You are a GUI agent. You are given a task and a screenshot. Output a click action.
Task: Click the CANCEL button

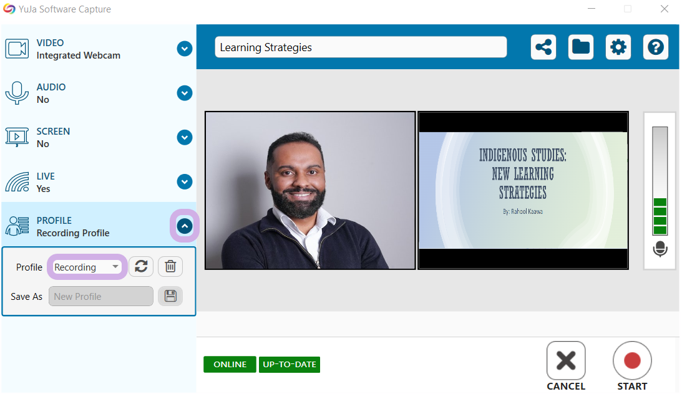coord(566,367)
